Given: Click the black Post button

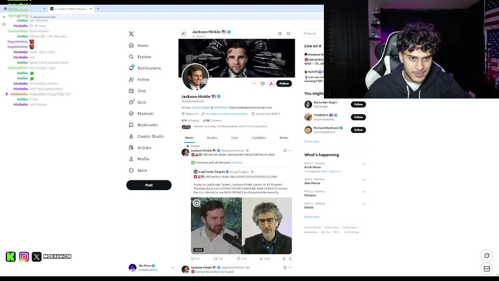Looking at the screenshot, I should click(149, 185).
